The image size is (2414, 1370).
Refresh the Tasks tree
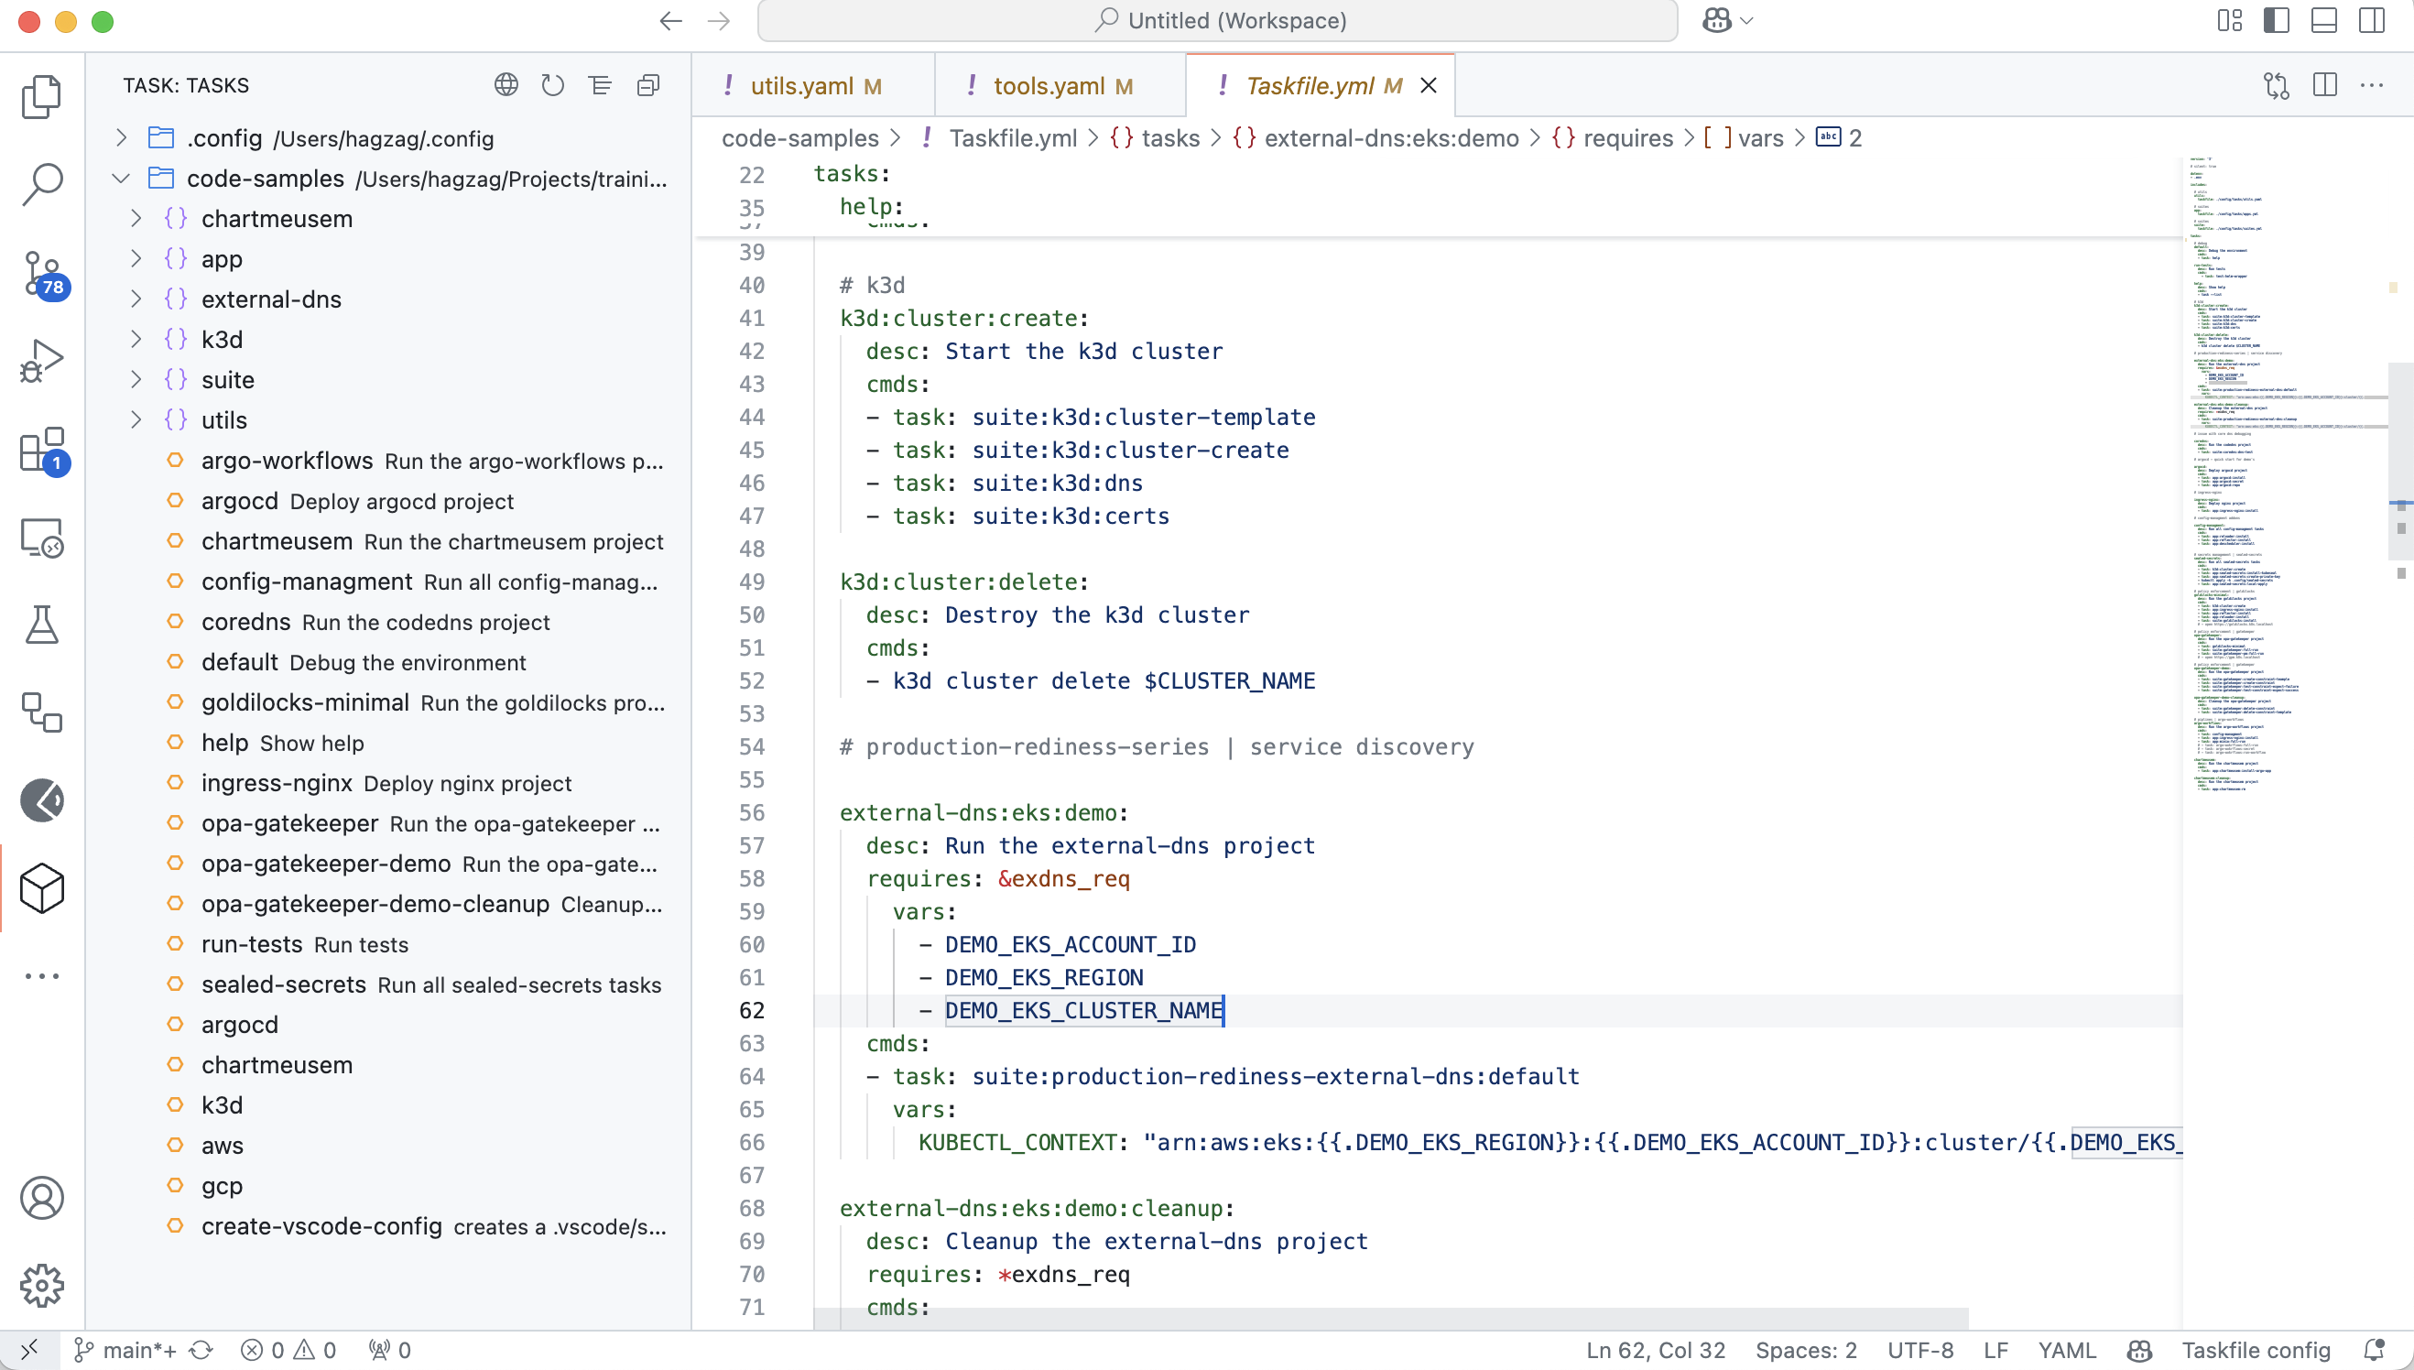[x=552, y=86]
